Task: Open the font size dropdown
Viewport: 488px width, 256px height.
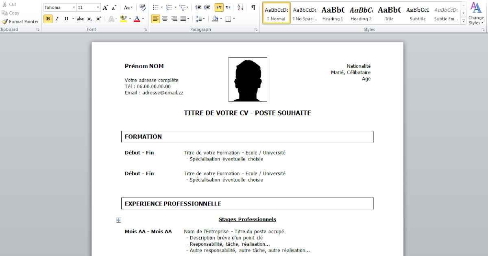Action: (97, 7)
